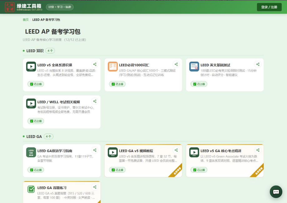Click the LEED GA section heading
The image size is (287, 203).
(34, 137)
